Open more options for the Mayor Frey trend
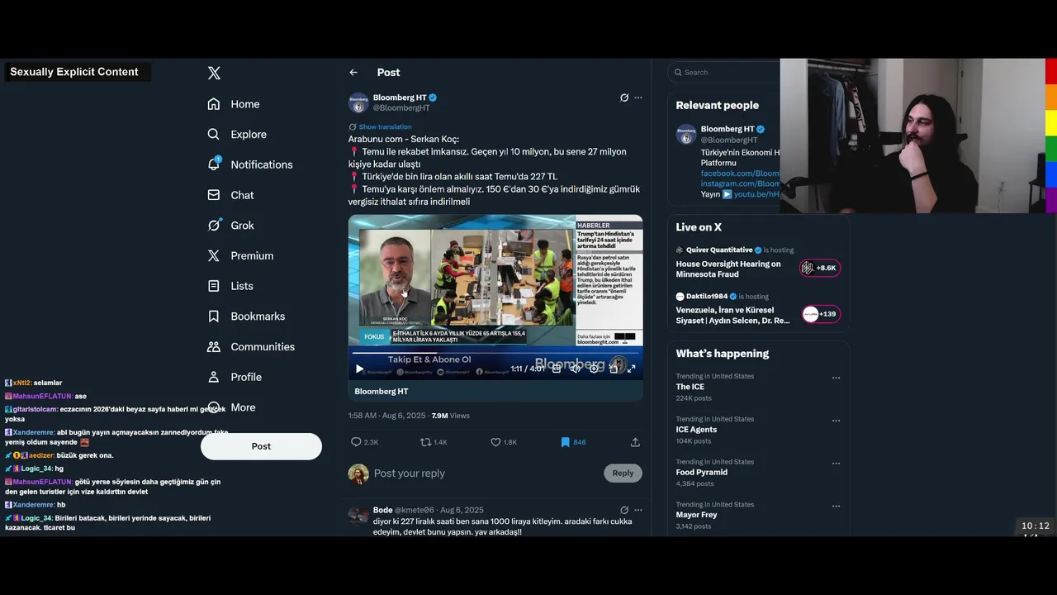This screenshot has width=1057, height=595. click(x=836, y=506)
